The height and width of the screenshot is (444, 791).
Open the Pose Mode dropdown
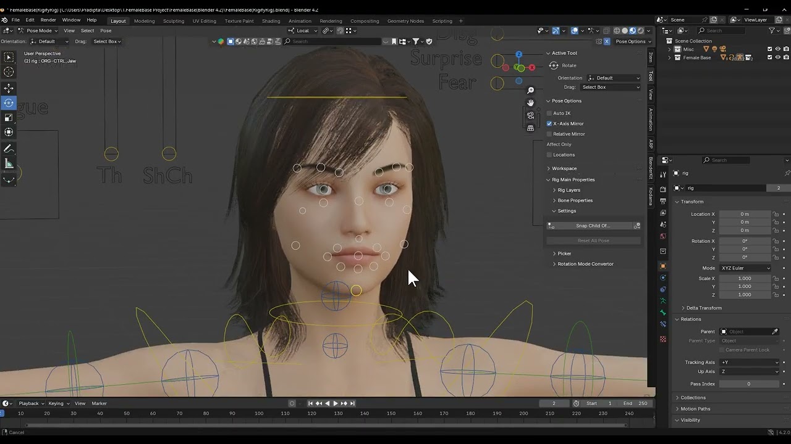(x=38, y=31)
